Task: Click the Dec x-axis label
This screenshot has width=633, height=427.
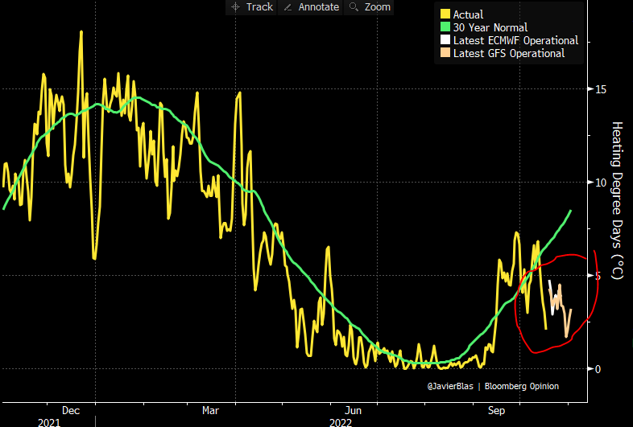Action: coord(71,410)
